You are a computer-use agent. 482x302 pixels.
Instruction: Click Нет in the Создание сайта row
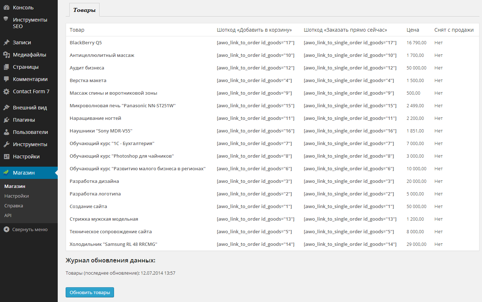tap(438, 207)
